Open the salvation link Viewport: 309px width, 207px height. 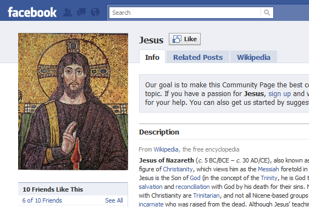click(x=151, y=187)
